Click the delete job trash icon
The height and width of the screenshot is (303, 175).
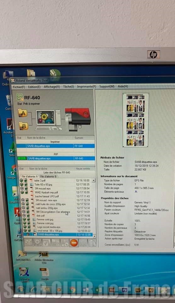(x=92, y=243)
